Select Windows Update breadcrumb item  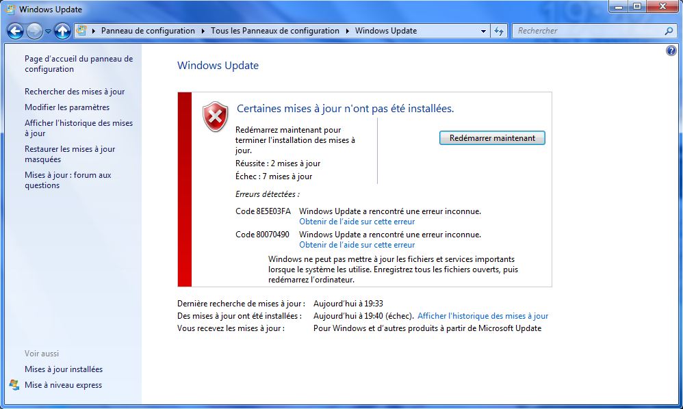(x=386, y=31)
